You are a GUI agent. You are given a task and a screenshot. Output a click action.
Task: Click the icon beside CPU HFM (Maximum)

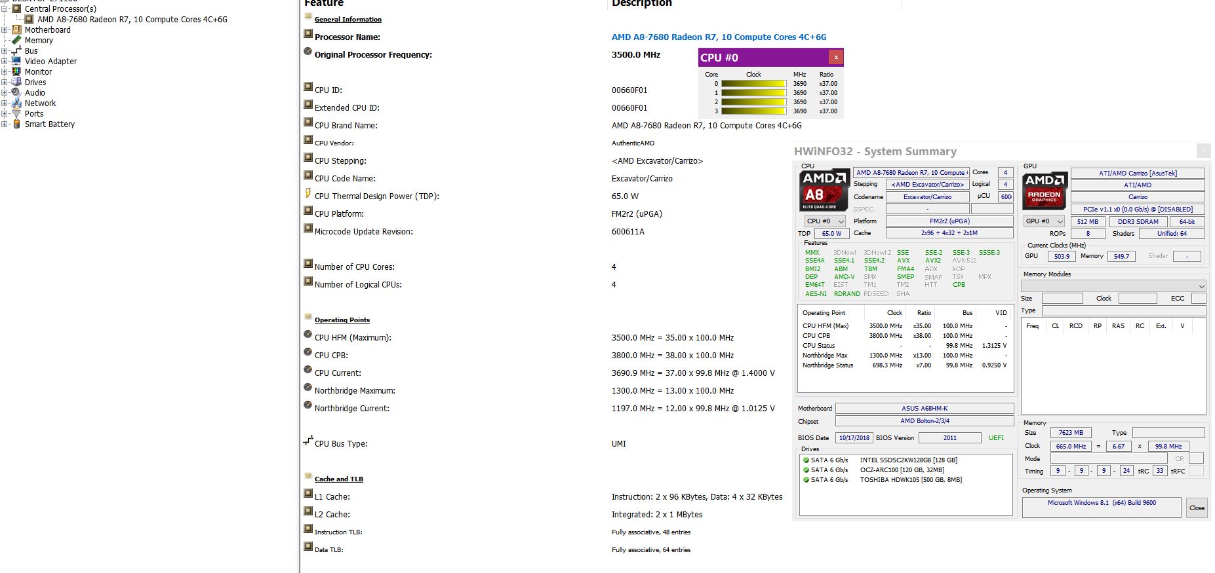pos(308,335)
